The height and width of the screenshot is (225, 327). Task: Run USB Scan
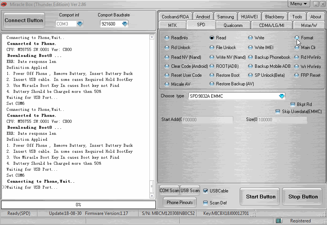pyautogui.click(x=190, y=191)
